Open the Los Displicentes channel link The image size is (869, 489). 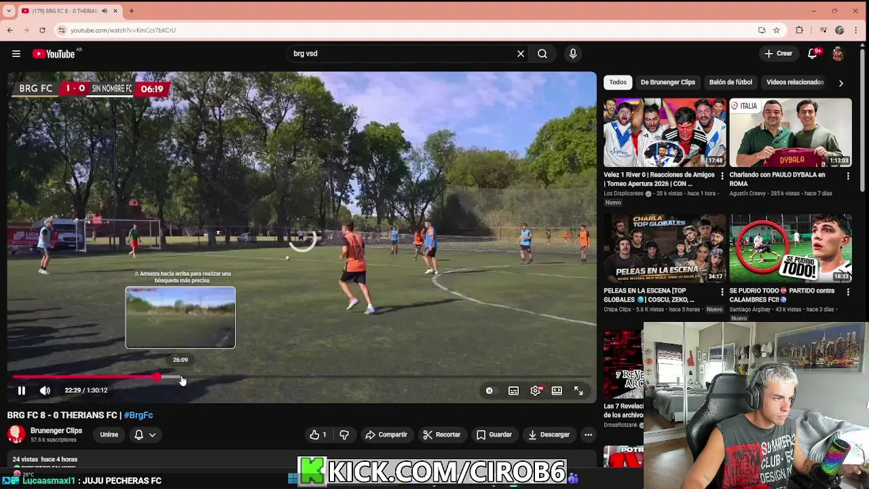[624, 194]
